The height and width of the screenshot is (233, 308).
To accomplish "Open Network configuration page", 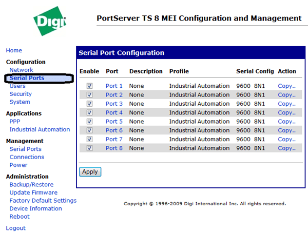I will click(x=21, y=70).
